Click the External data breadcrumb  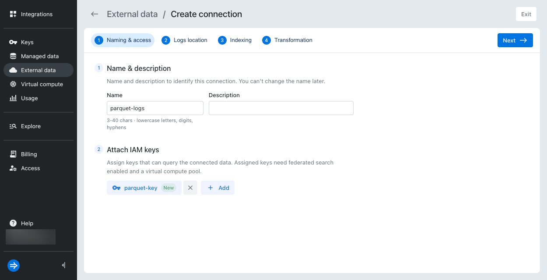132,14
